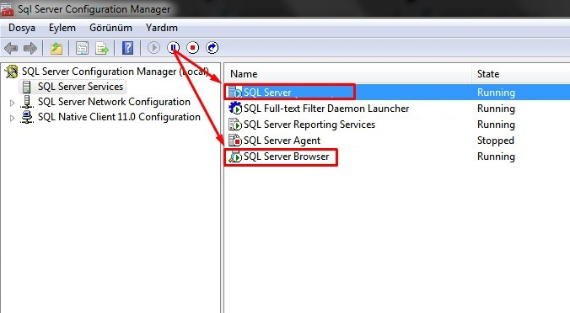Click the Reporting Services row icon
570x313 pixels.
click(235, 125)
